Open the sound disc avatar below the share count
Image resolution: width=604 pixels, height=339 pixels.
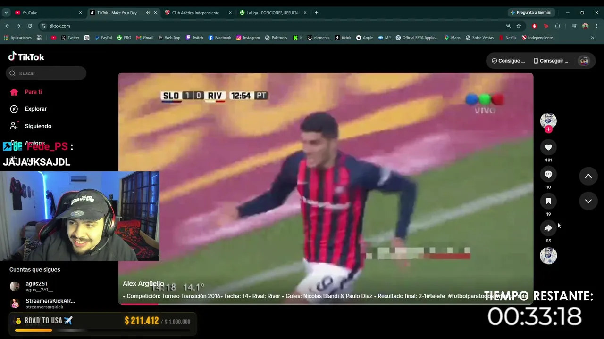tap(548, 255)
